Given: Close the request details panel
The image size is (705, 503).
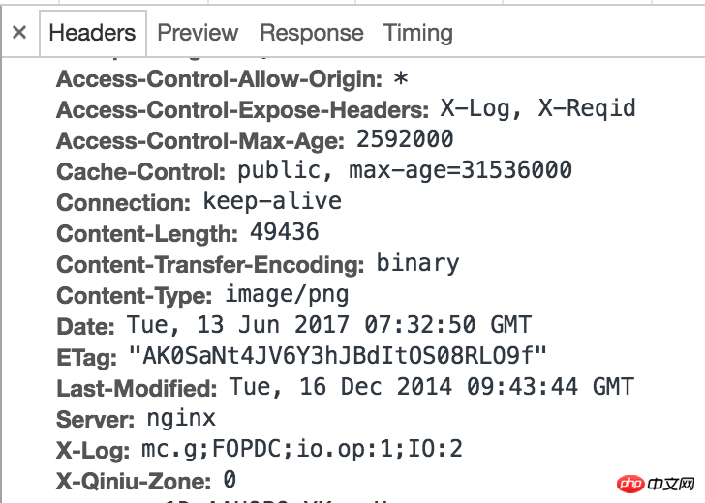Looking at the screenshot, I should point(19,32).
